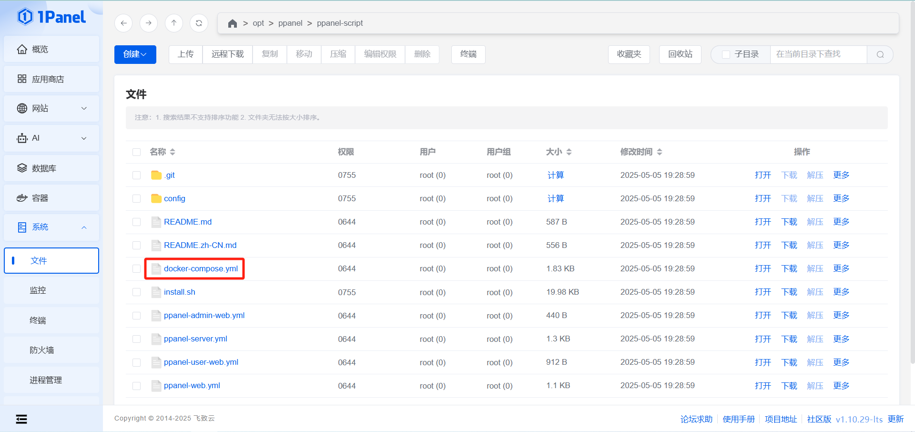Open the docker-compose.yml file link
This screenshot has width=915, height=432.
tap(201, 268)
